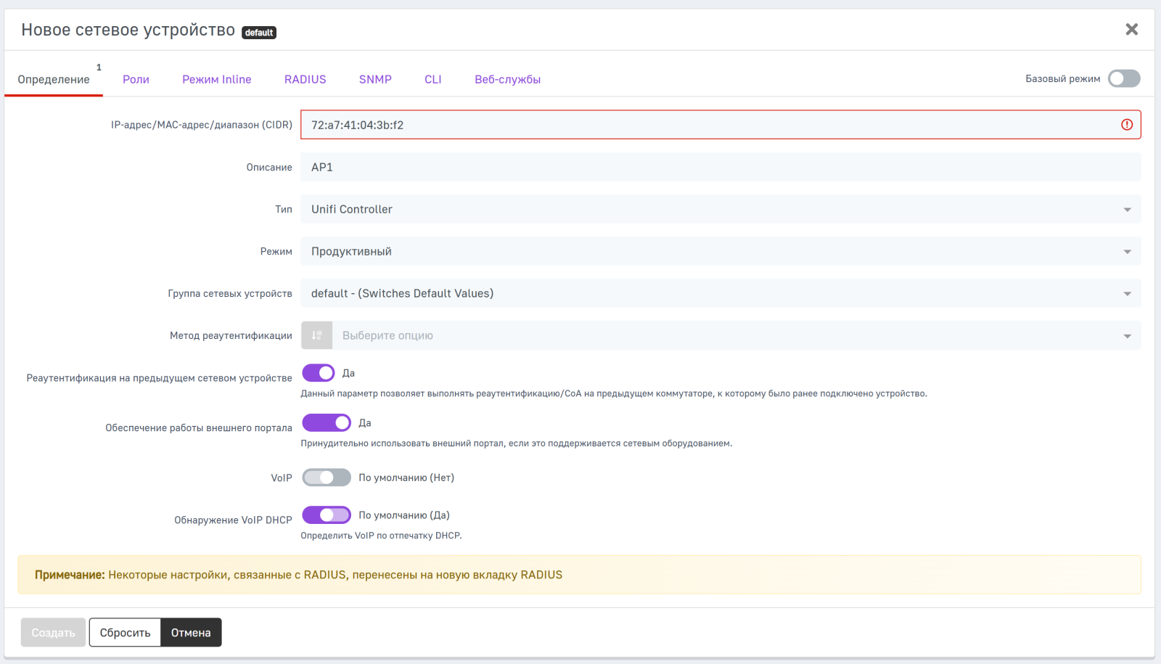1161x664 pixels.
Task: Open the network device group dropdown
Action: pos(720,293)
